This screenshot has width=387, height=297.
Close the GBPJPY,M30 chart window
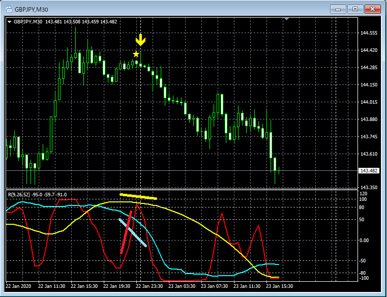(x=372, y=9)
